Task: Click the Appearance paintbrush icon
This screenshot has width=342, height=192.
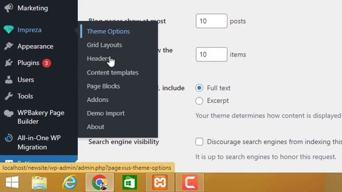Action: [9, 46]
